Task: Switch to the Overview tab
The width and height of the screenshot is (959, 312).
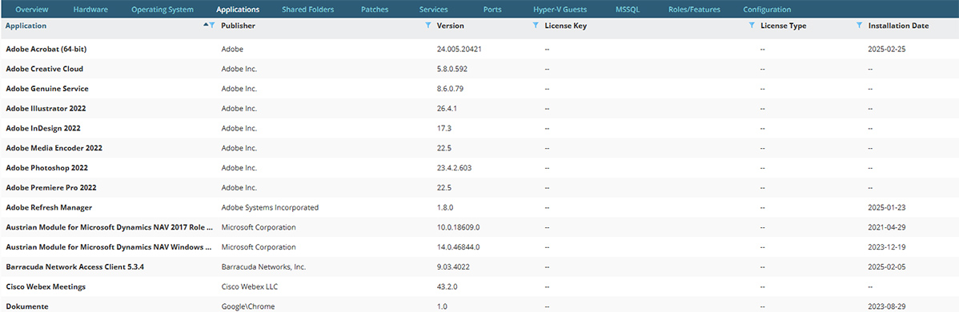Action: [x=32, y=10]
